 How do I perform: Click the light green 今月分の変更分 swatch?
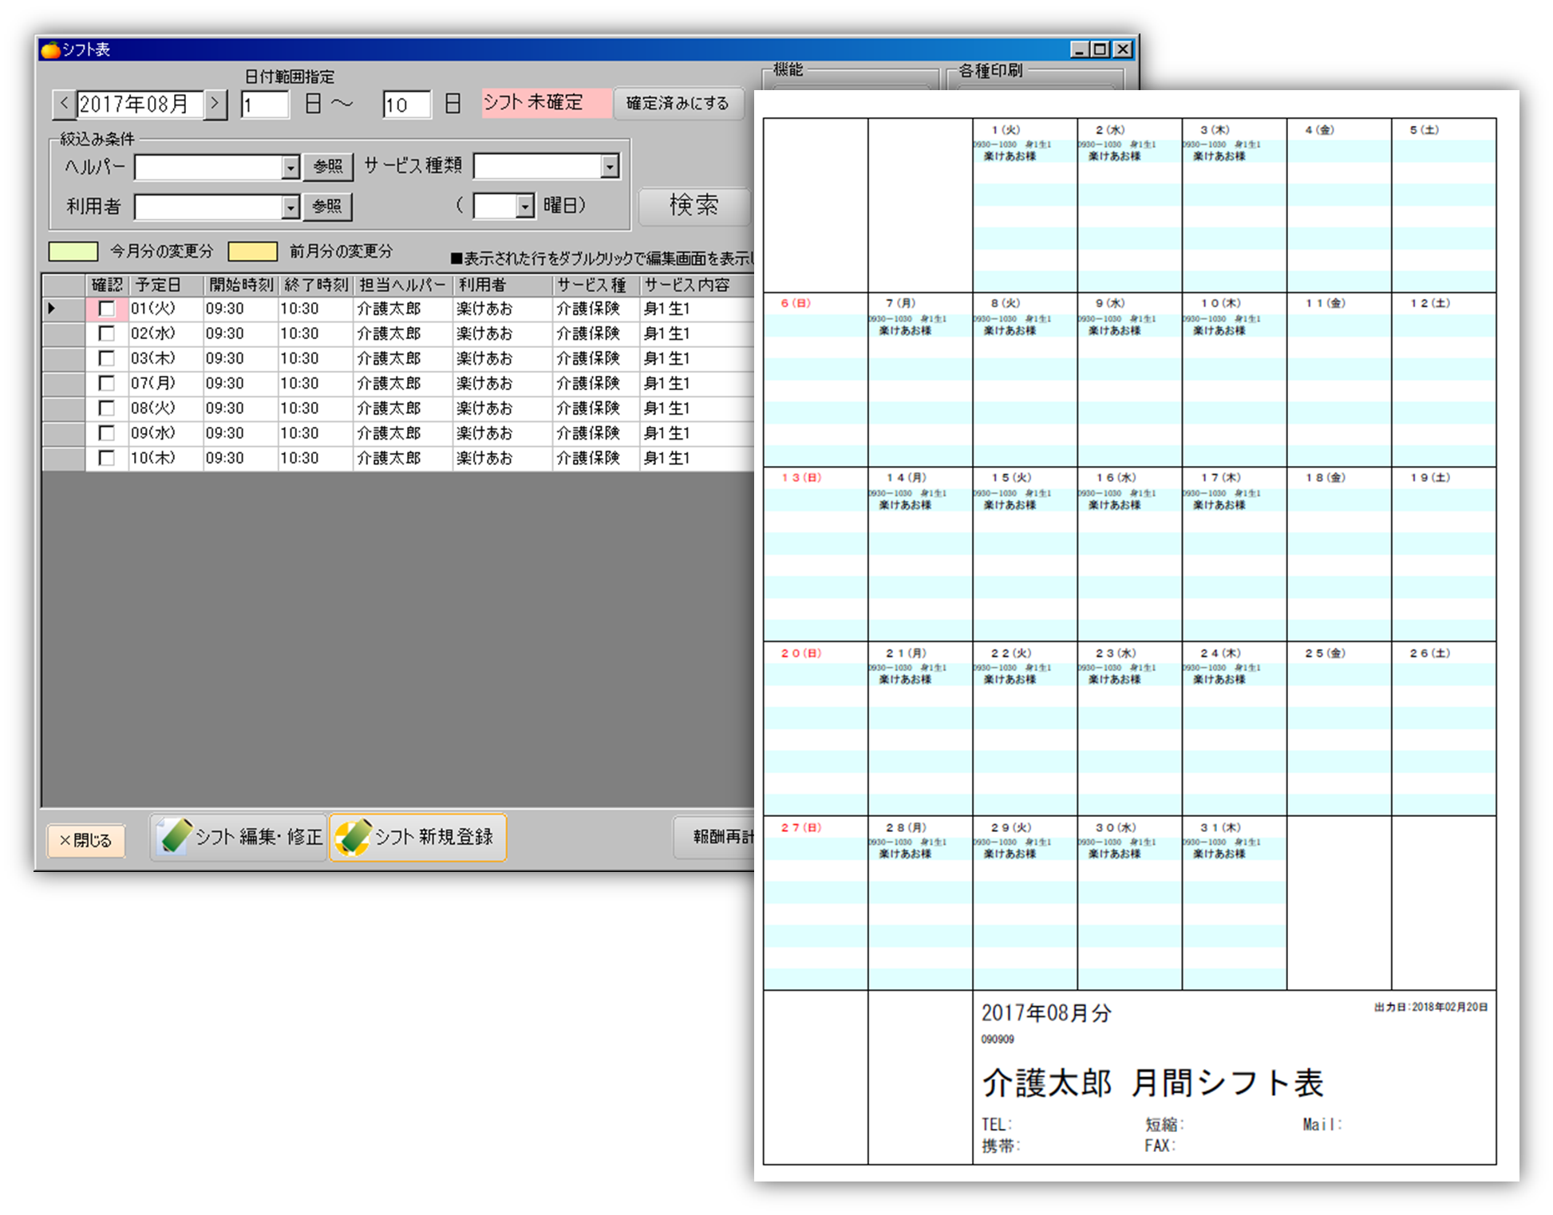[73, 251]
